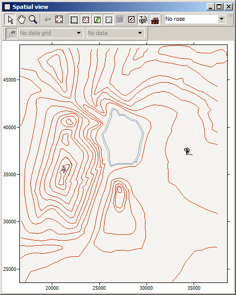Click the met station symbol on map
The width and height of the screenshot is (236, 295).
point(188,152)
